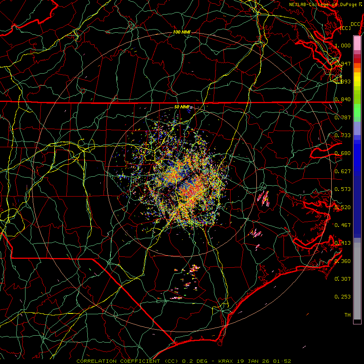Pick the bright green segment of the color bar
Image resolution: width=364 pixels, height=364 pixels.
point(357,110)
